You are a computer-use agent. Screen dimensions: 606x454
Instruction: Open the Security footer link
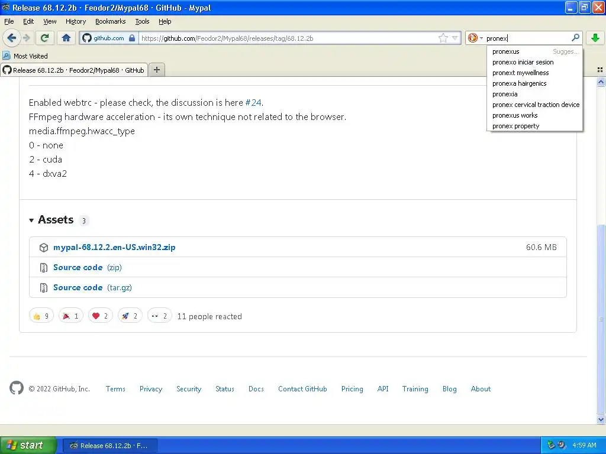coord(189,389)
